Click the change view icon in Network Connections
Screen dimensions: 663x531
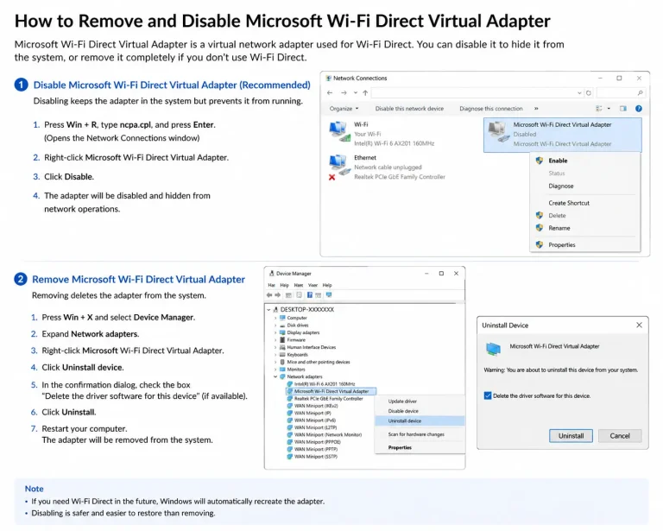[x=599, y=109]
